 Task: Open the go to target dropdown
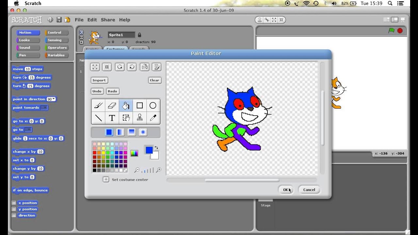point(28,130)
